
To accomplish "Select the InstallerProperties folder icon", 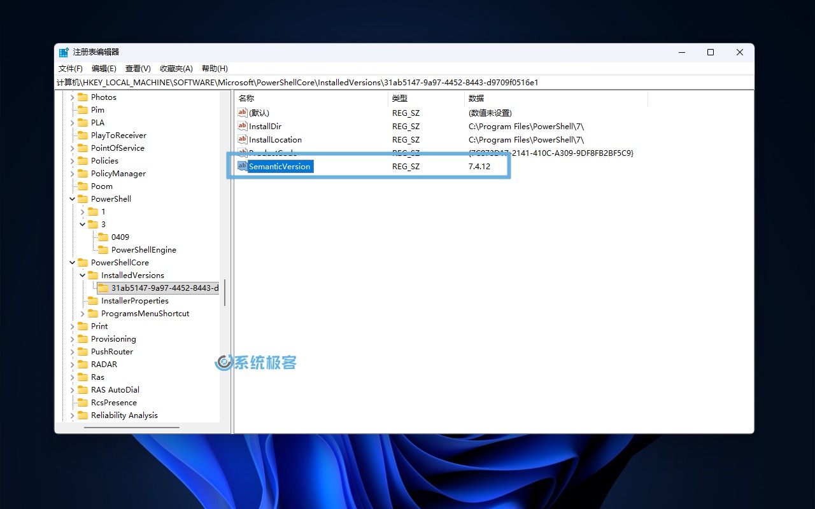I will coord(93,300).
